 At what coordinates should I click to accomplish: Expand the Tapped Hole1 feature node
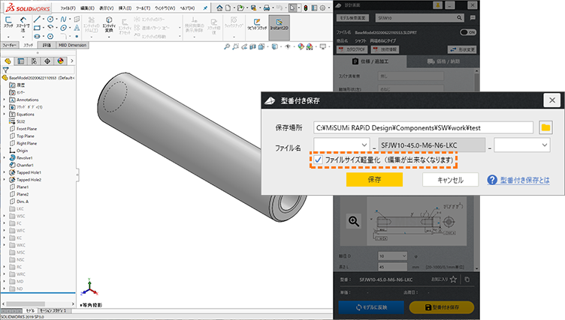[5, 172]
